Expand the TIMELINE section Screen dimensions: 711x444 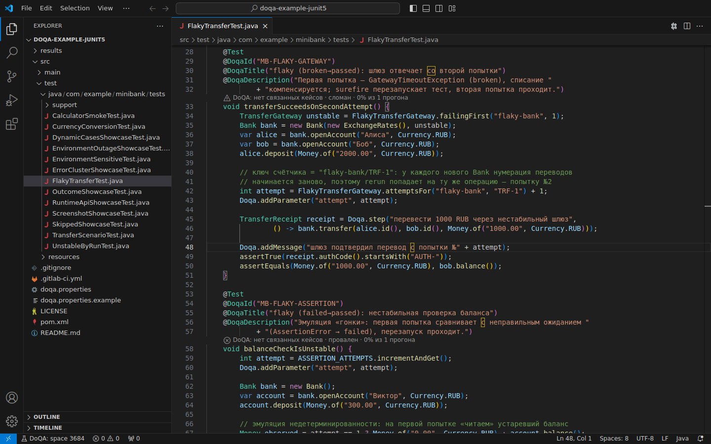(97, 428)
